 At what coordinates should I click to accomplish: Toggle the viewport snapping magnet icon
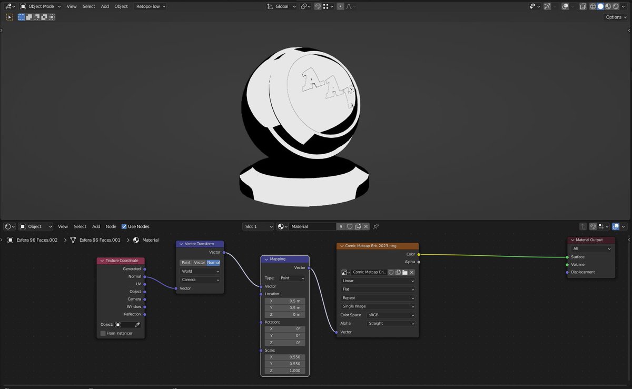318,6
